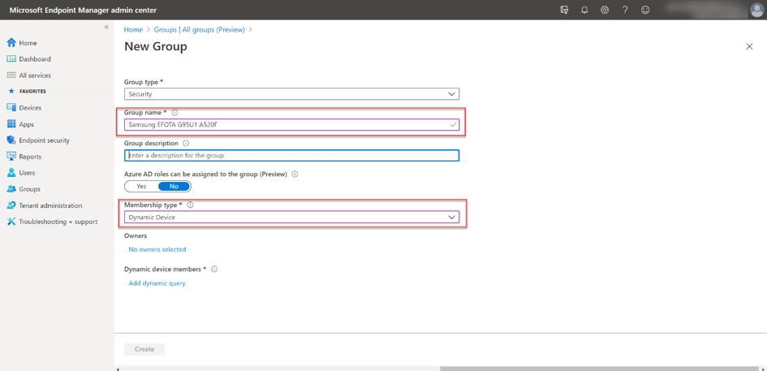Click the Endpoint security shield icon

(x=11, y=140)
